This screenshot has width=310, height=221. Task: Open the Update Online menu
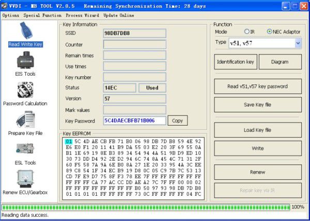(119, 15)
